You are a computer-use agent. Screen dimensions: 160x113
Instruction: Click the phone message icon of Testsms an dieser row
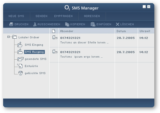pyautogui.click(x=55, y=37)
